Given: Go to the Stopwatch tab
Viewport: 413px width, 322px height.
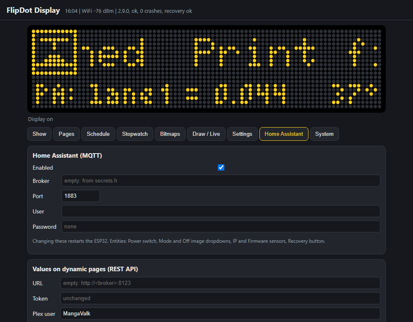Looking at the screenshot, I should tap(135, 134).
